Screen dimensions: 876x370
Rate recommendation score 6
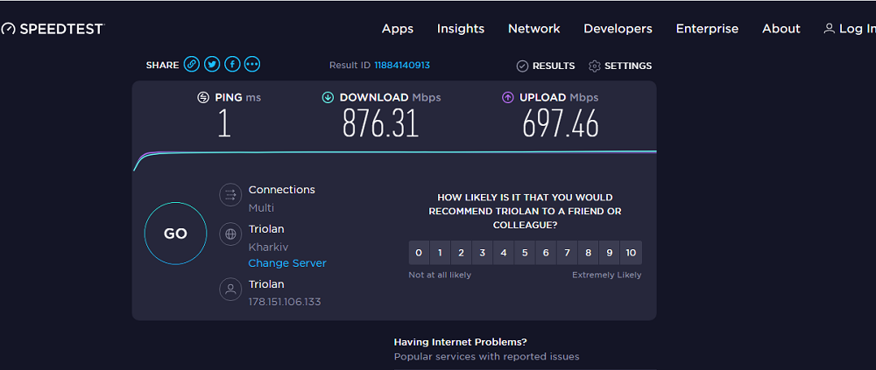pyautogui.click(x=546, y=253)
